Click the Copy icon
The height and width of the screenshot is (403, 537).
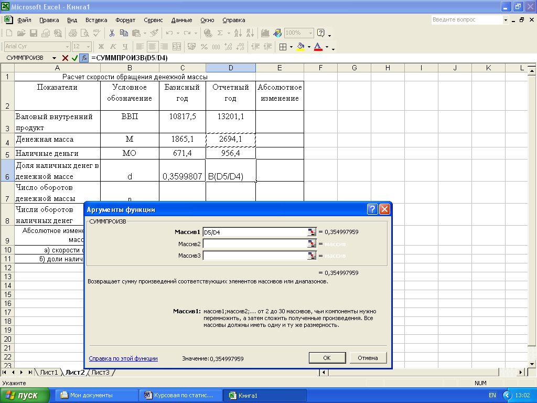point(124,33)
